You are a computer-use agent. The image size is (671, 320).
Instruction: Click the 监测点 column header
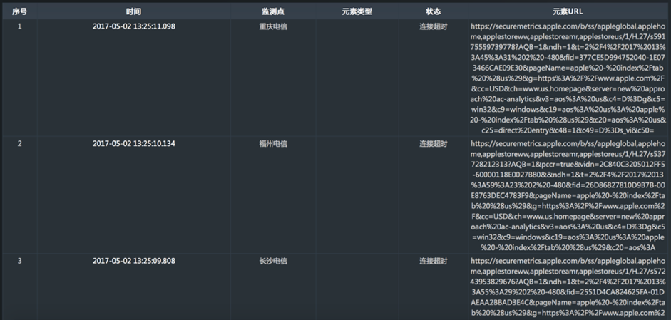click(273, 11)
